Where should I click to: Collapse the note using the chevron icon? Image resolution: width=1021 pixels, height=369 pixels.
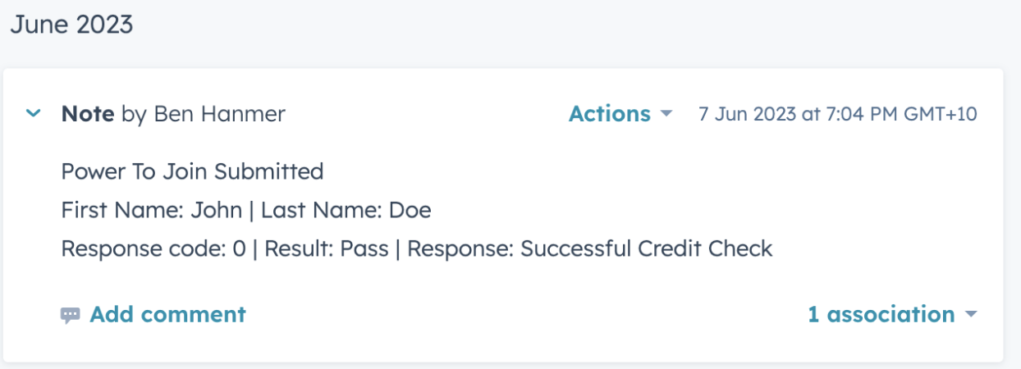point(33,114)
